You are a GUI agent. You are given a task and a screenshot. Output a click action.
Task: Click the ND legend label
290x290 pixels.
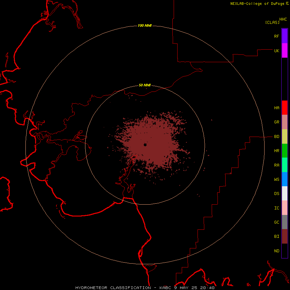click(276, 251)
